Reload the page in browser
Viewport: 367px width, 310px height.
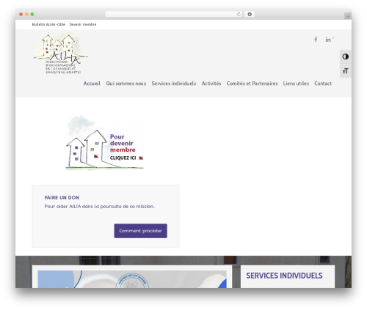tap(239, 14)
